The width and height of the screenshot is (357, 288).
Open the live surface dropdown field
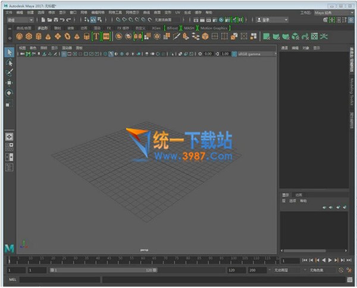pyautogui.click(x=167, y=20)
